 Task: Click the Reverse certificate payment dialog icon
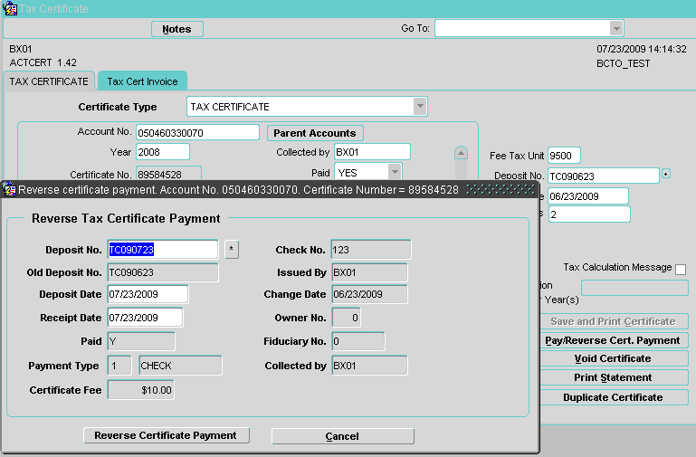point(9,189)
